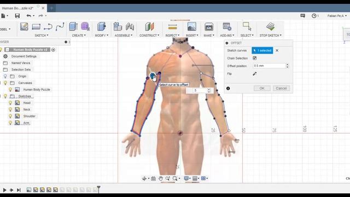Screen dimensions: 350x197
Task: Open the CONSTRUCT dropdown menu
Action: (x=149, y=36)
